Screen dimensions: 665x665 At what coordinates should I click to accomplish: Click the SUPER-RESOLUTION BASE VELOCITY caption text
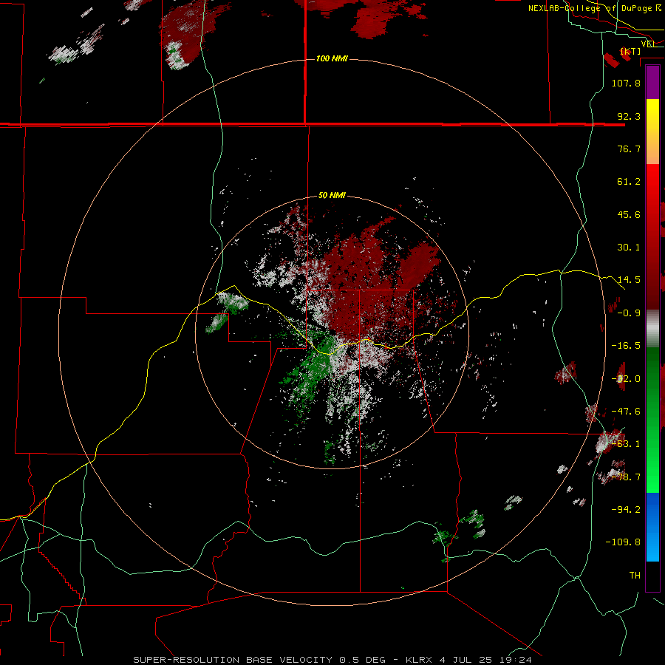pos(233,660)
